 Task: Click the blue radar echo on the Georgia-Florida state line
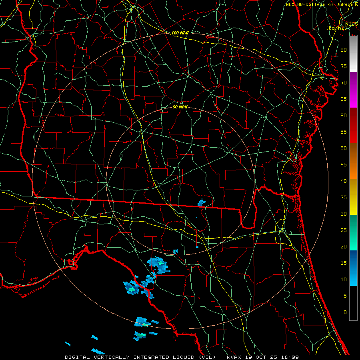point(201,203)
